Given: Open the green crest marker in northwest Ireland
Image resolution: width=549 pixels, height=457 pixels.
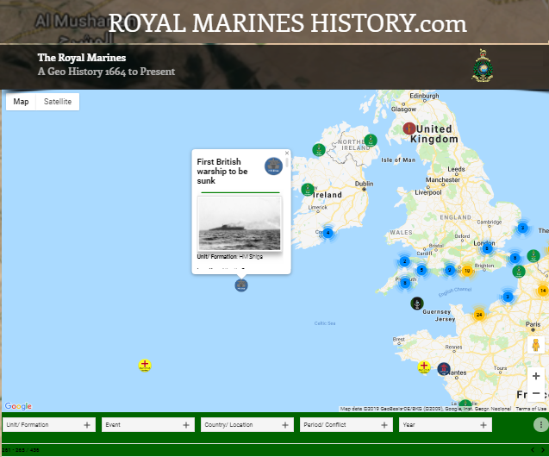Looking at the screenshot, I should coord(319,150).
